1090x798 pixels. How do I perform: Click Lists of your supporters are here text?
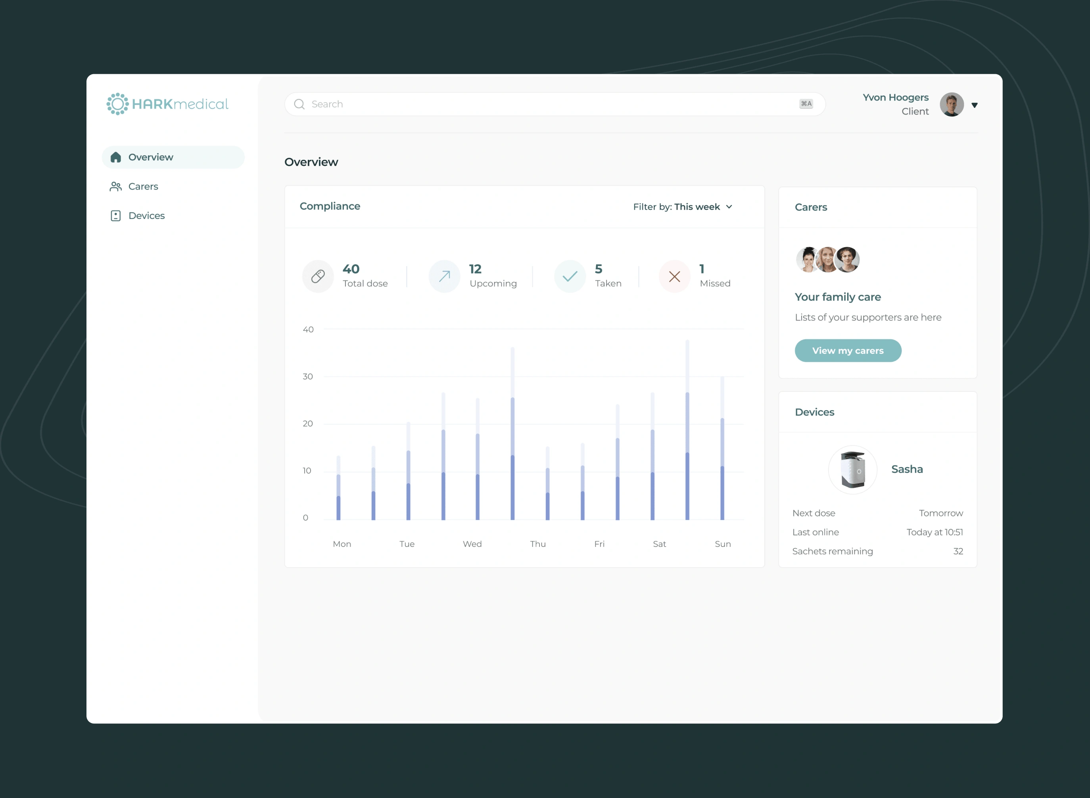pyautogui.click(x=868, y=317)
